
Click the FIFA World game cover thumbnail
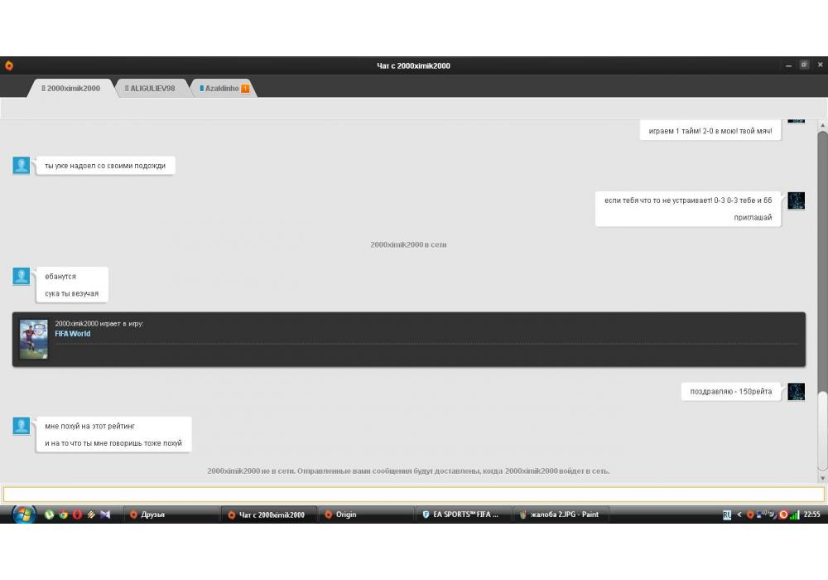(33, 340)
